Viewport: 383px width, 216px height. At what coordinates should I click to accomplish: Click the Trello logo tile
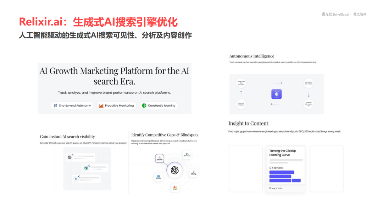point(159,177)
